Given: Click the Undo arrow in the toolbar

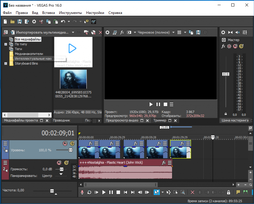Looking at the screenshot, I should pos(63,22).
